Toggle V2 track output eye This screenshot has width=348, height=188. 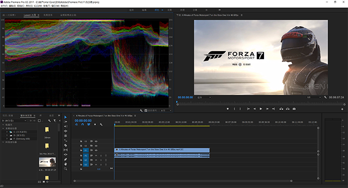tap(96, 146)
